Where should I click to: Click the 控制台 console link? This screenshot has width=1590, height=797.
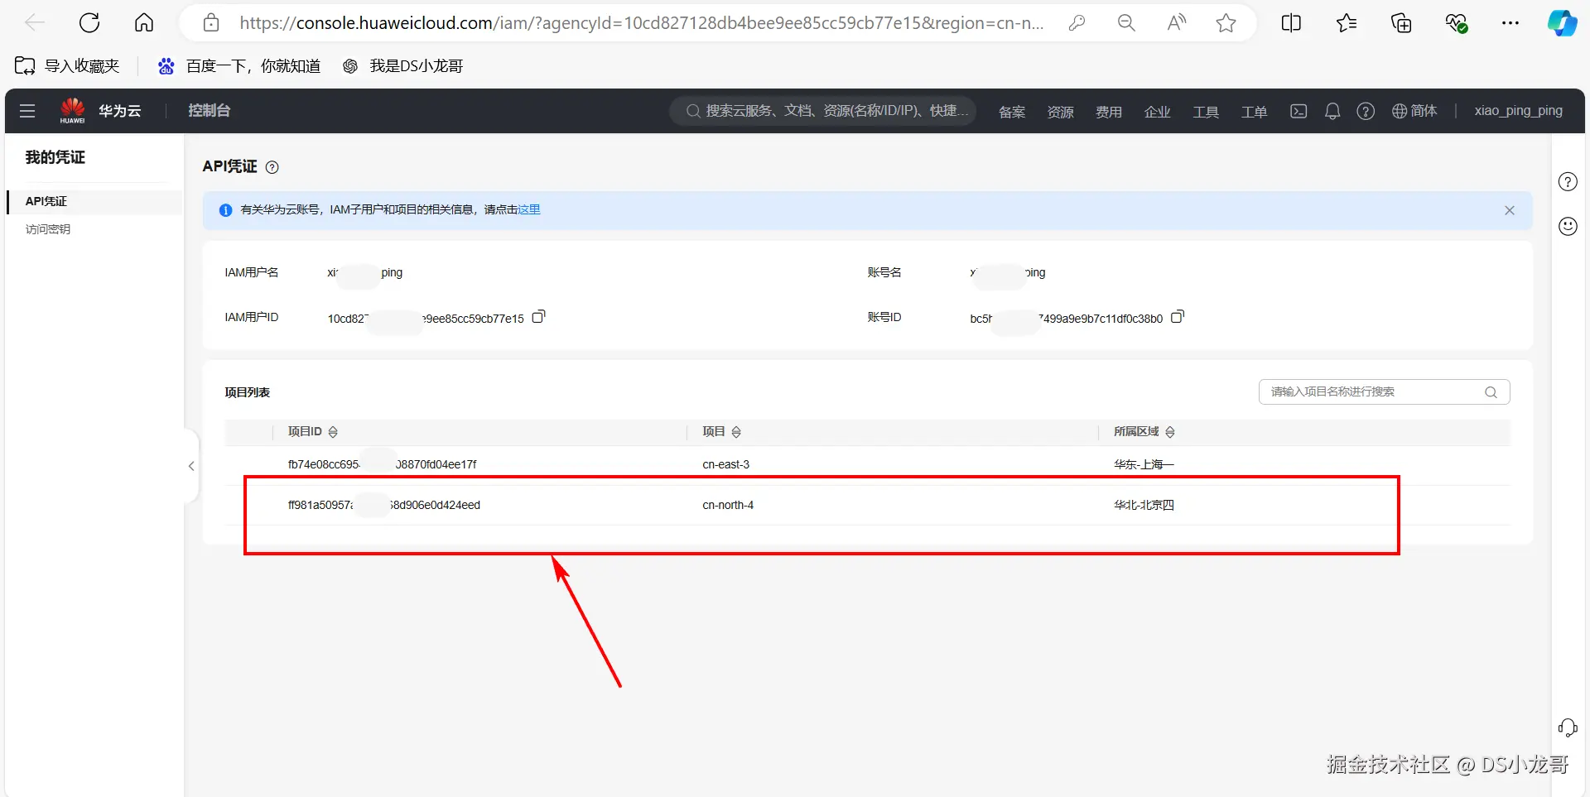pyautogui.click(x=210, y=111)
